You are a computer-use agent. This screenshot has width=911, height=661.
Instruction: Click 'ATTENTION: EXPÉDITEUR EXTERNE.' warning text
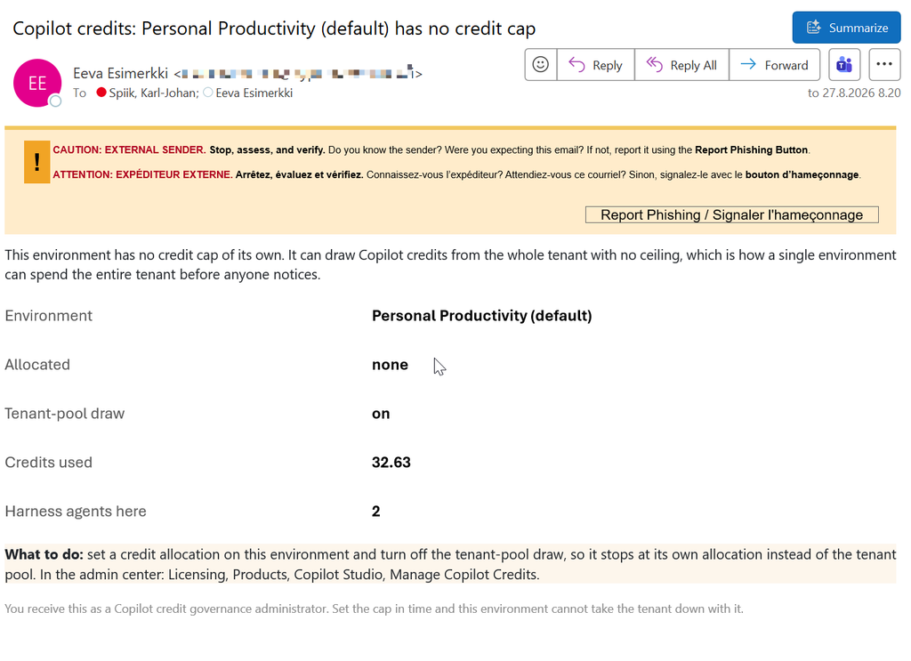[142, 175]
